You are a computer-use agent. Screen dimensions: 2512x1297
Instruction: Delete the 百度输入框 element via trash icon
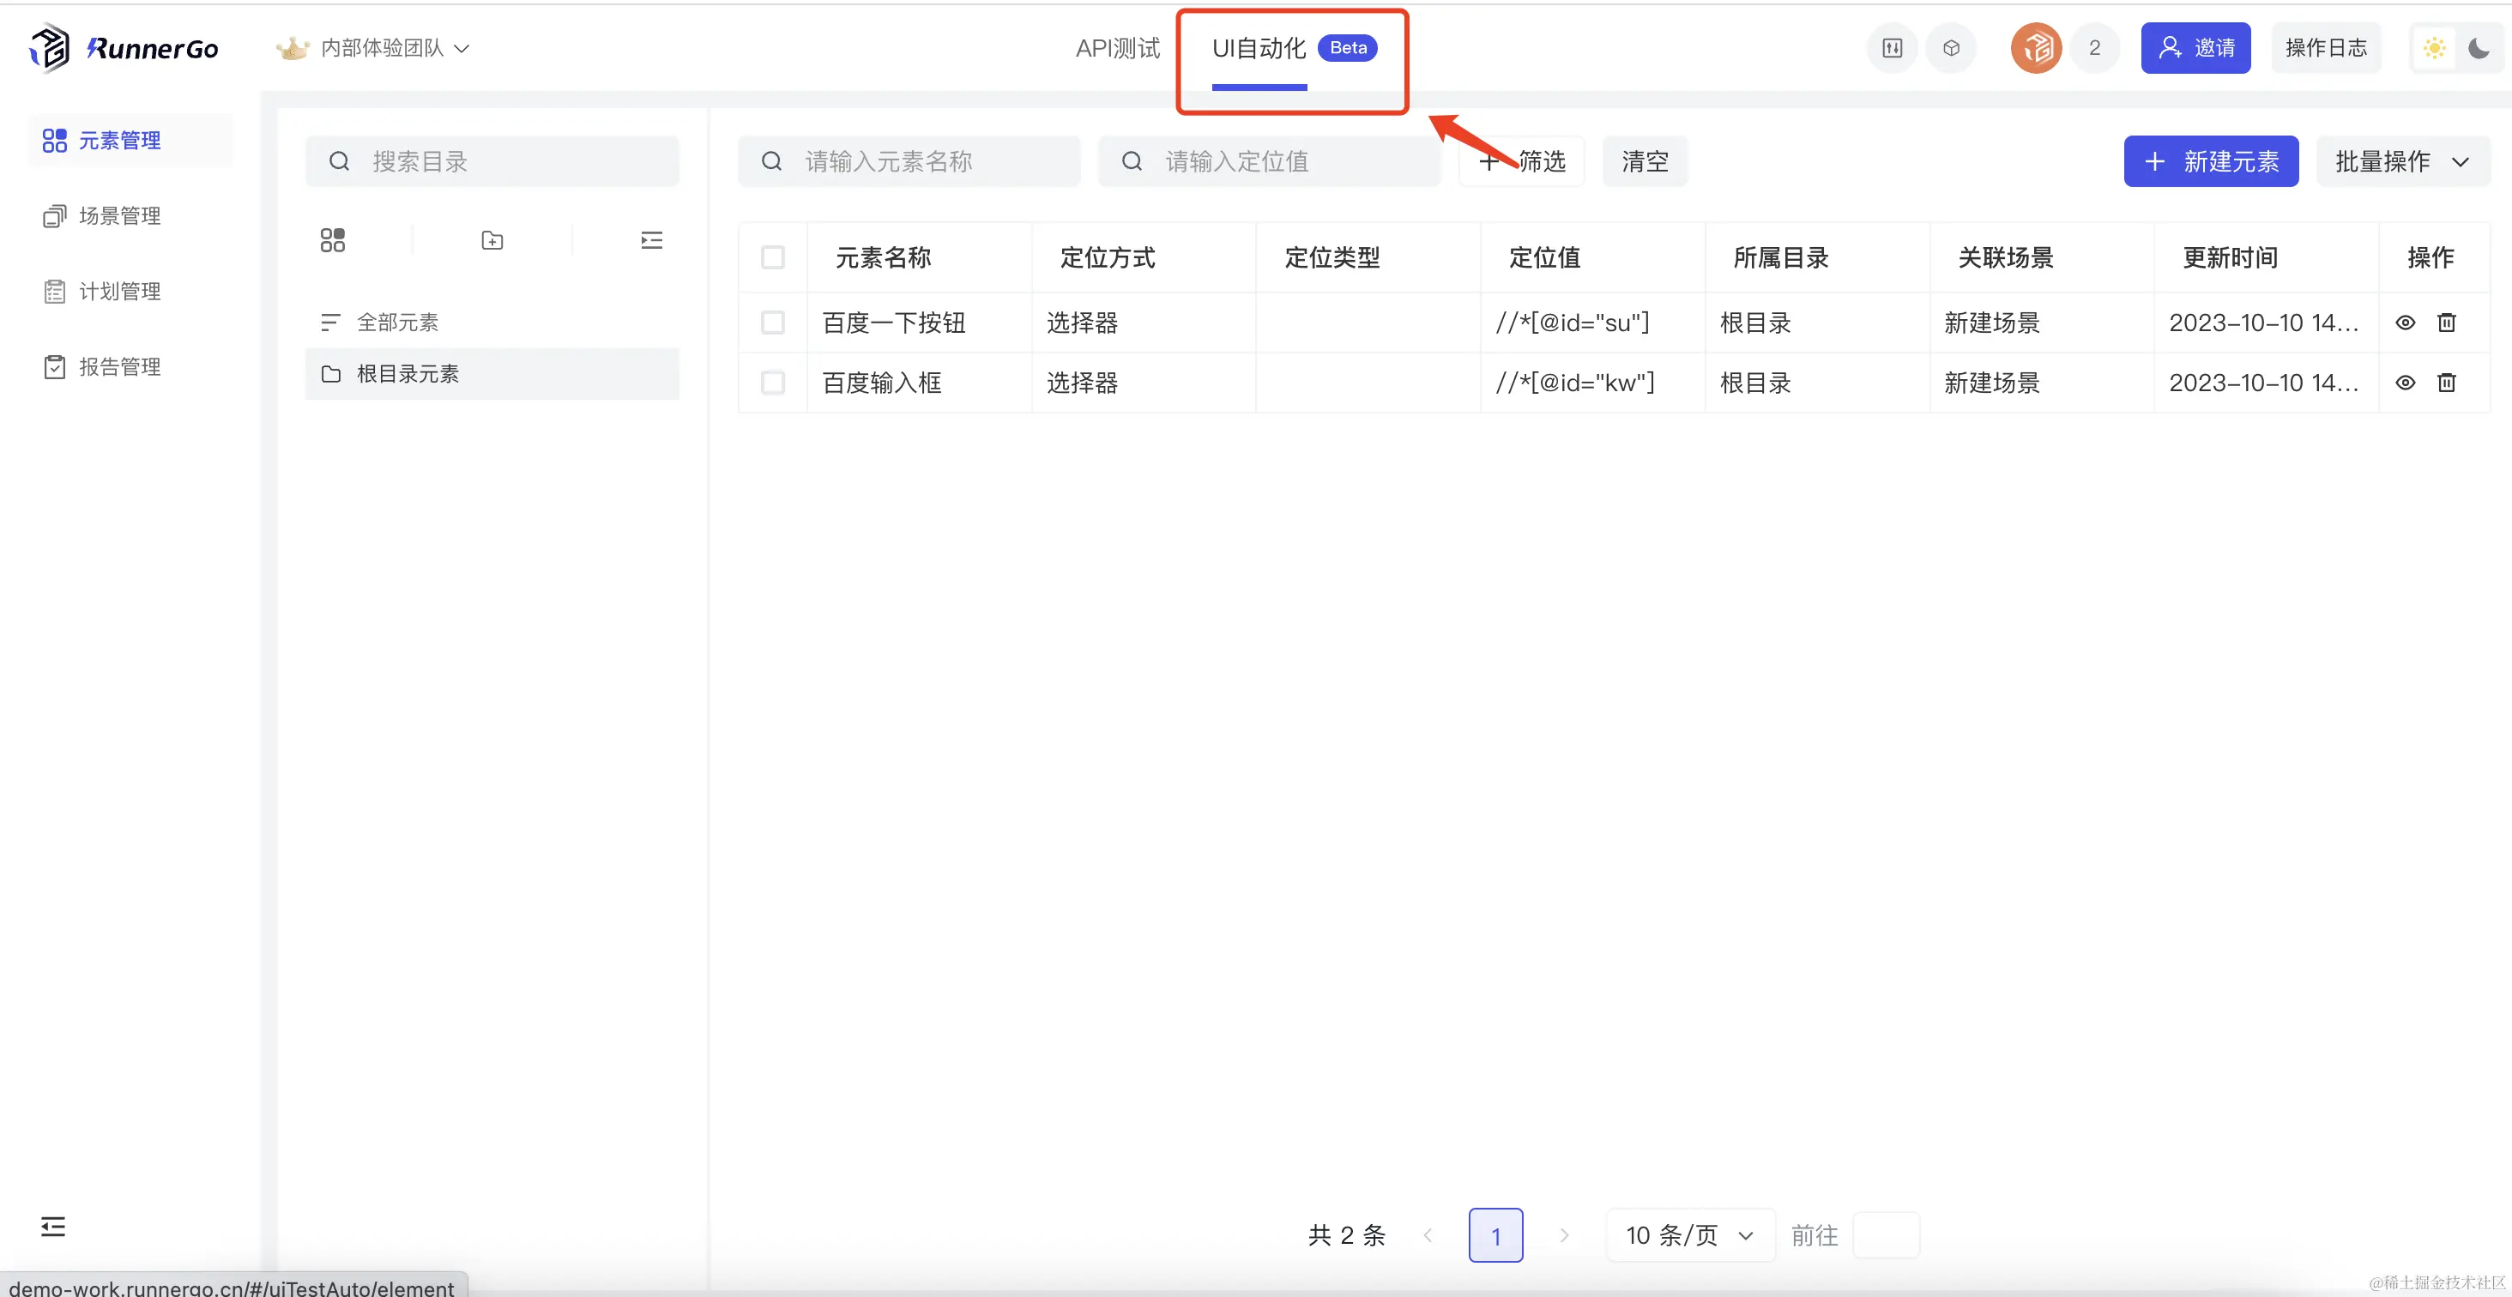tap(2447, 383)
